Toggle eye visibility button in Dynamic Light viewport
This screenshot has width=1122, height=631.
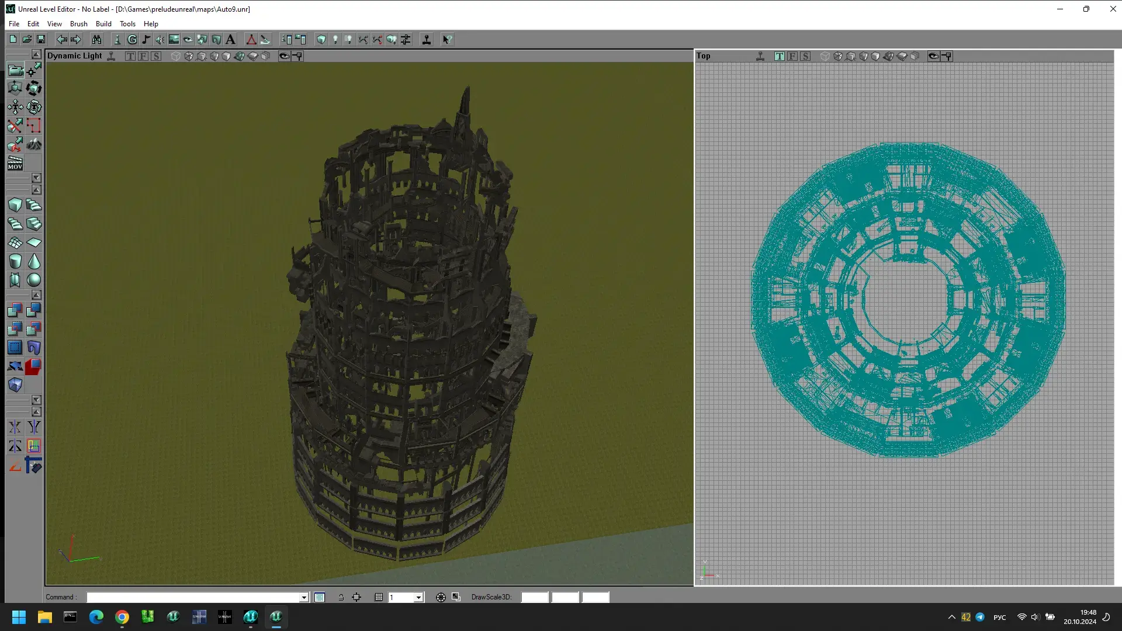click(x=284, y=56)
